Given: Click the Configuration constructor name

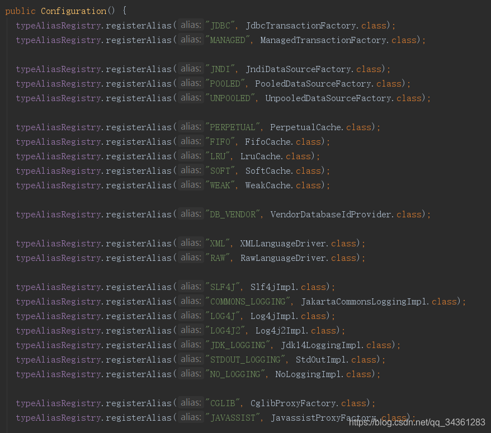Looking at the screenshot, I should click(74, 11).
